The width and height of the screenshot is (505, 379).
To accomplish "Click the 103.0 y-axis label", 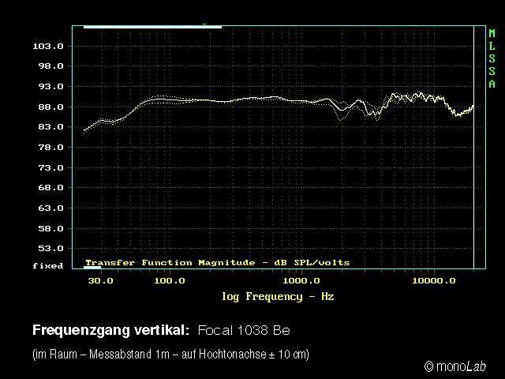I will [x=48, y=46].
